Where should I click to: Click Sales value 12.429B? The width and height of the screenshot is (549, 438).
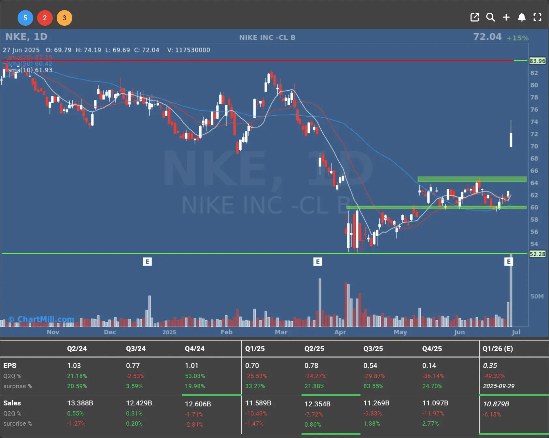[139, 403]
